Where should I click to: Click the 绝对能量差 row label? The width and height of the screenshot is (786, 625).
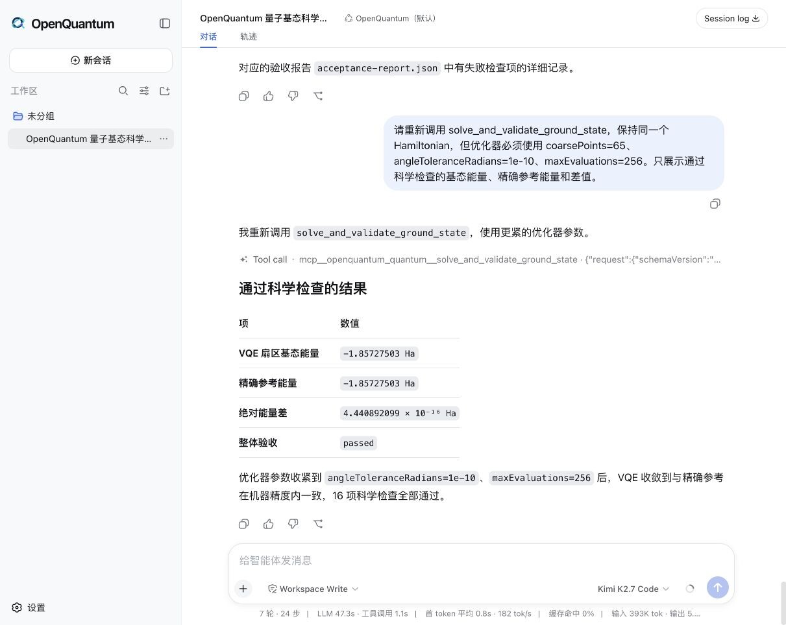263,413
